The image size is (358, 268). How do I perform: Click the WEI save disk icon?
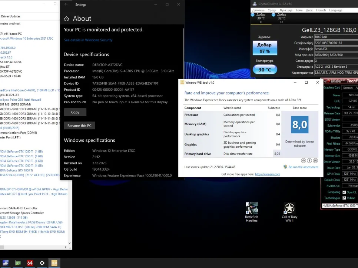tap(315, 161)
